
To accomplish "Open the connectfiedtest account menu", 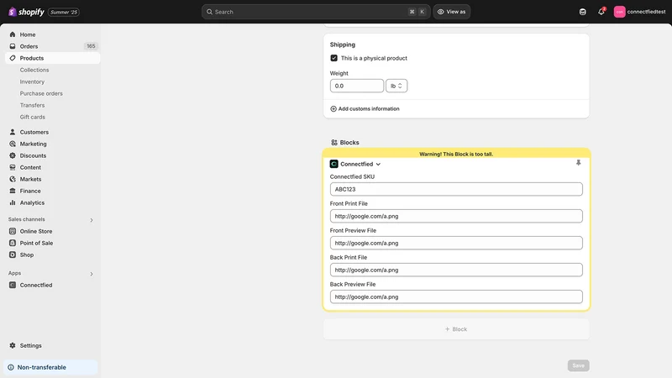I will pos(639,12).
